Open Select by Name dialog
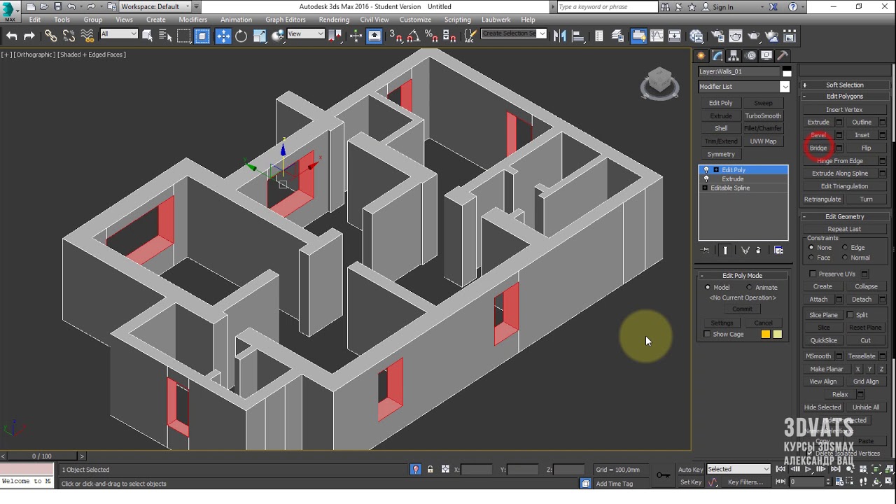Image resolution: width=896 pixels, height=504 pixels. click(x=165, y=36)
